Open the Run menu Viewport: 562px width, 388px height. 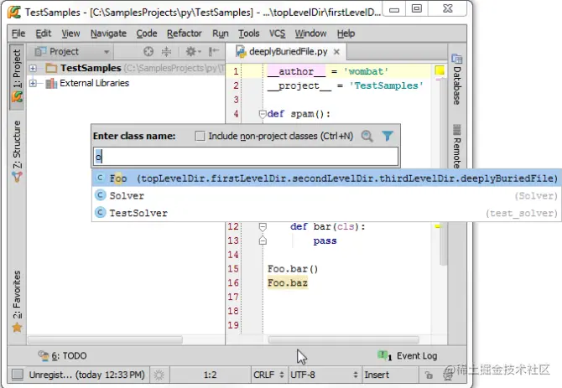pos(220,34)
